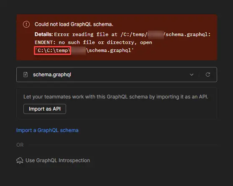Click the /schema.graphql: text ending first error line
Image resolution: width=233 pixels, height=186 pixels.
(187, 34)
